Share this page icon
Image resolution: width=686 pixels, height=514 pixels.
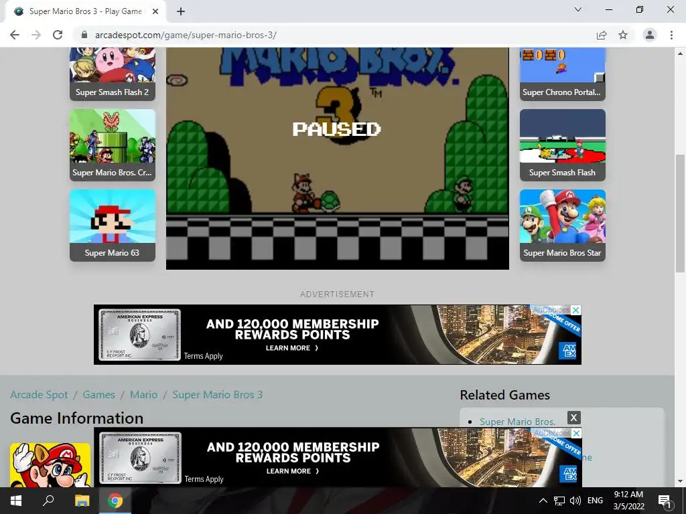coord(602,35)
